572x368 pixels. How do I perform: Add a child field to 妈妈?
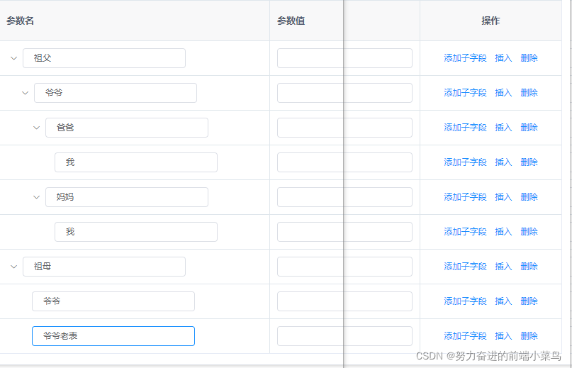465,197
